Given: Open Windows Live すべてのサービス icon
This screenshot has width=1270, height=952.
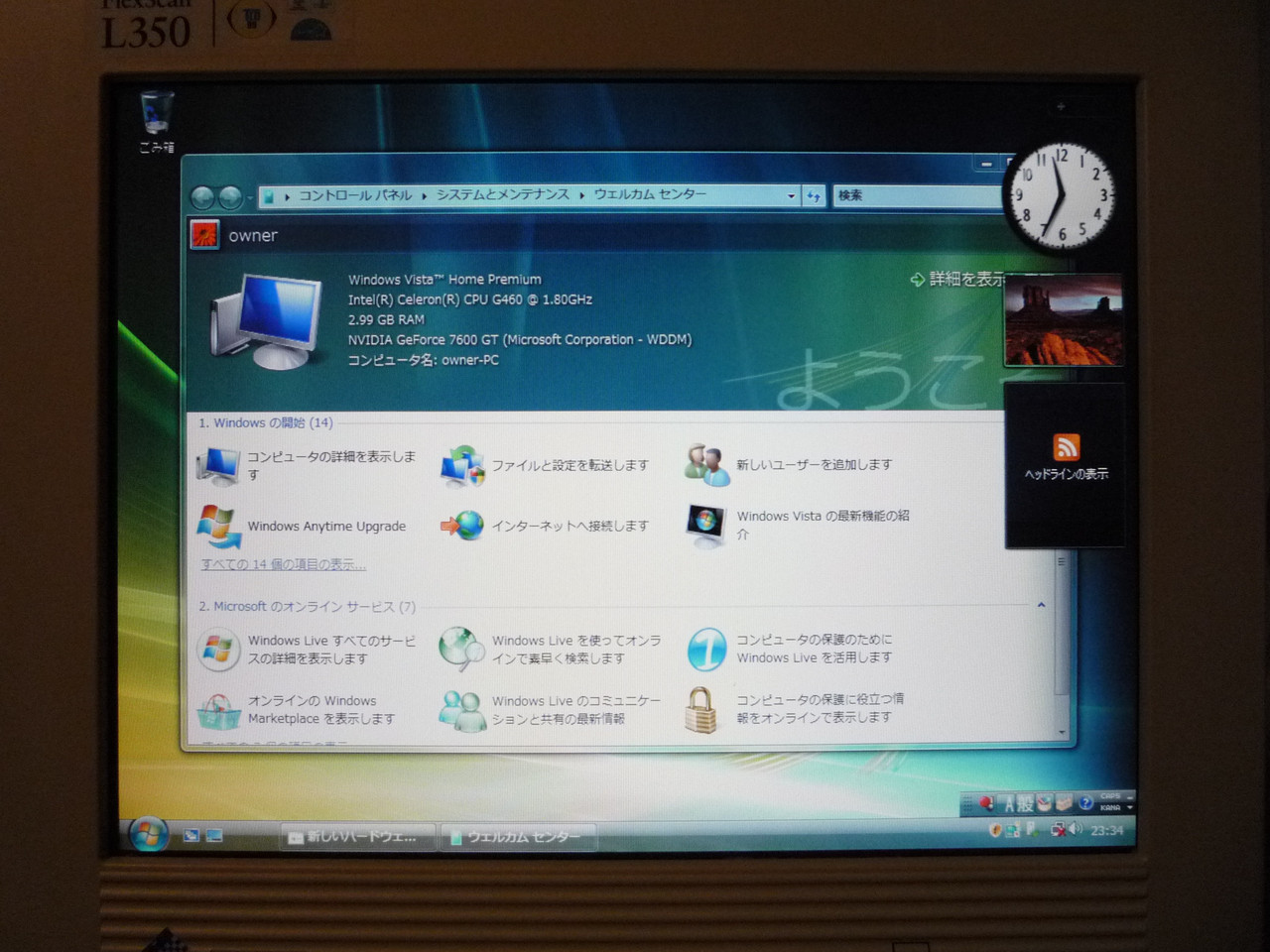Looking at the screenshot, I should click(x=218, y=650).
